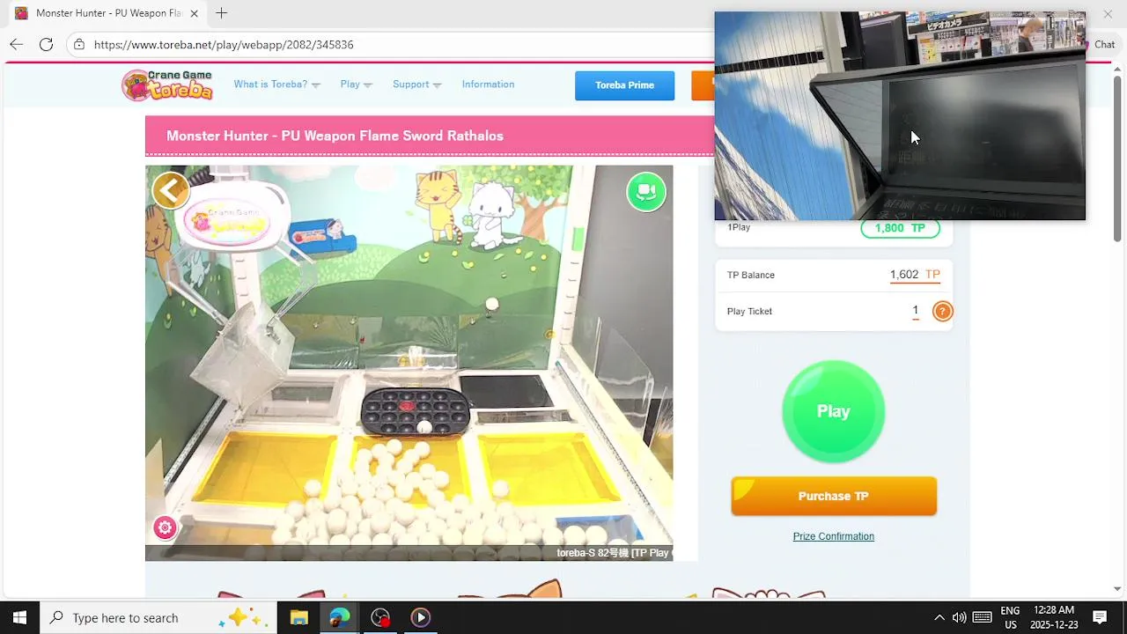Click the Toreba Prime button
The width and height of the screenshot is (1127, 634).
[x=624, y=85]
